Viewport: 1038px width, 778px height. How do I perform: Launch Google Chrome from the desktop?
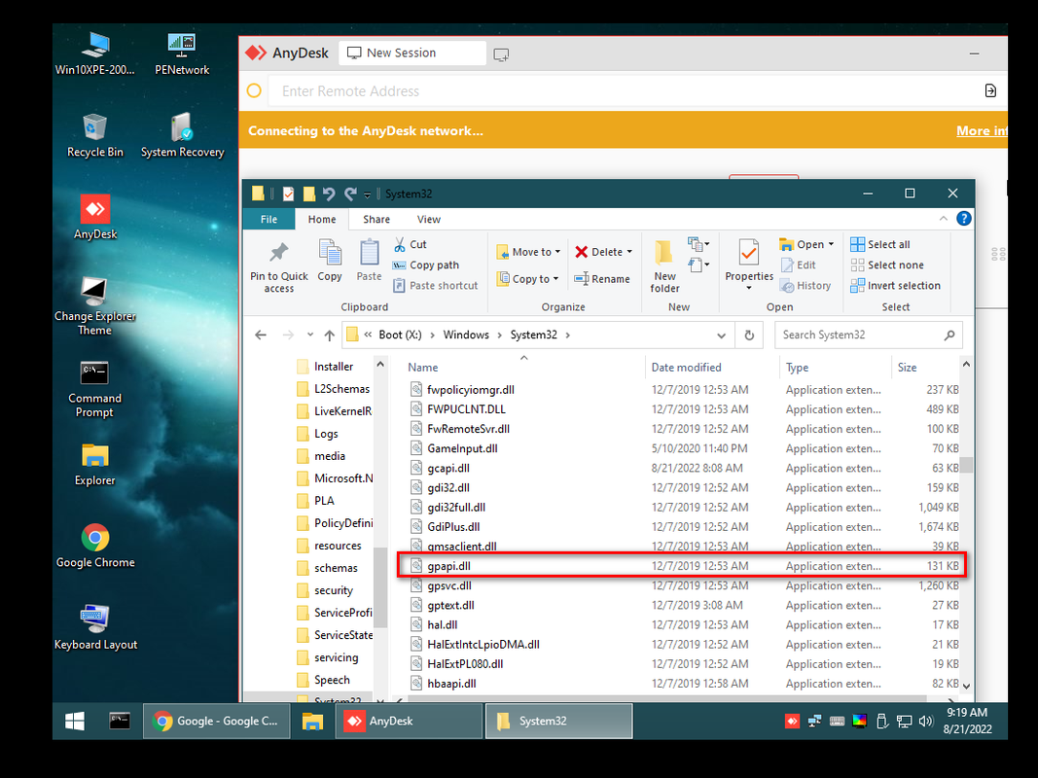click(x=95, y=546)
